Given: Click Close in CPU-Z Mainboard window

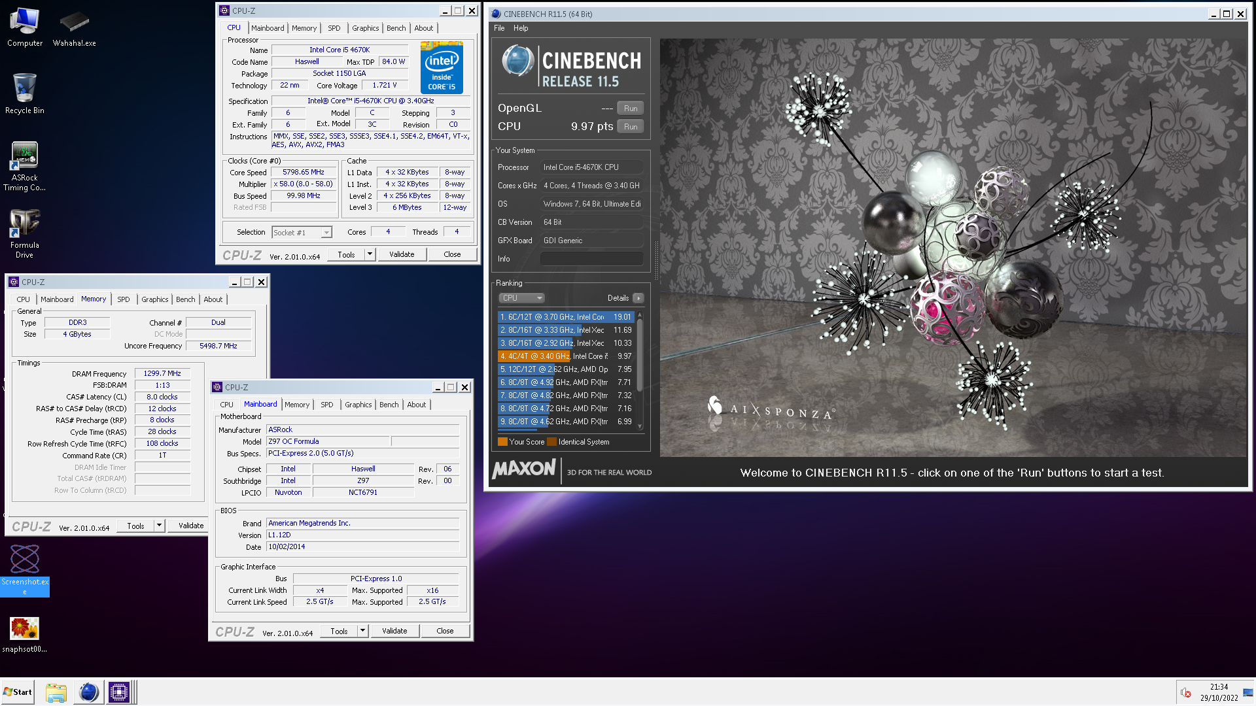Looking at the screenshot, I should point(445,631).
